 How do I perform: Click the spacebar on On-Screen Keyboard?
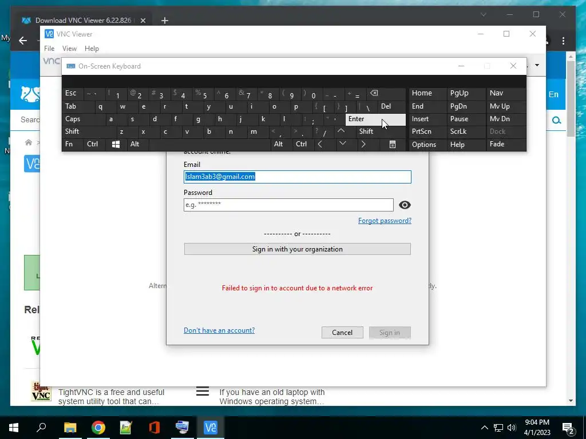(210, 144)
